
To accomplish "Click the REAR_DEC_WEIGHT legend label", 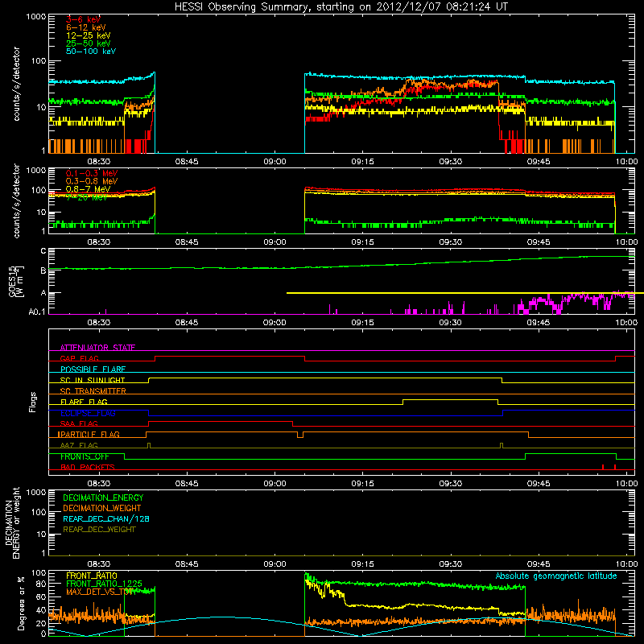I will (x=99, y=530).
